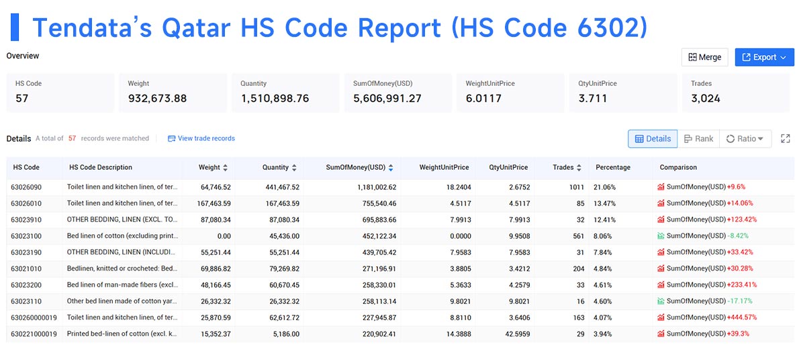Select the Details view tab

(x=653, y=138)
